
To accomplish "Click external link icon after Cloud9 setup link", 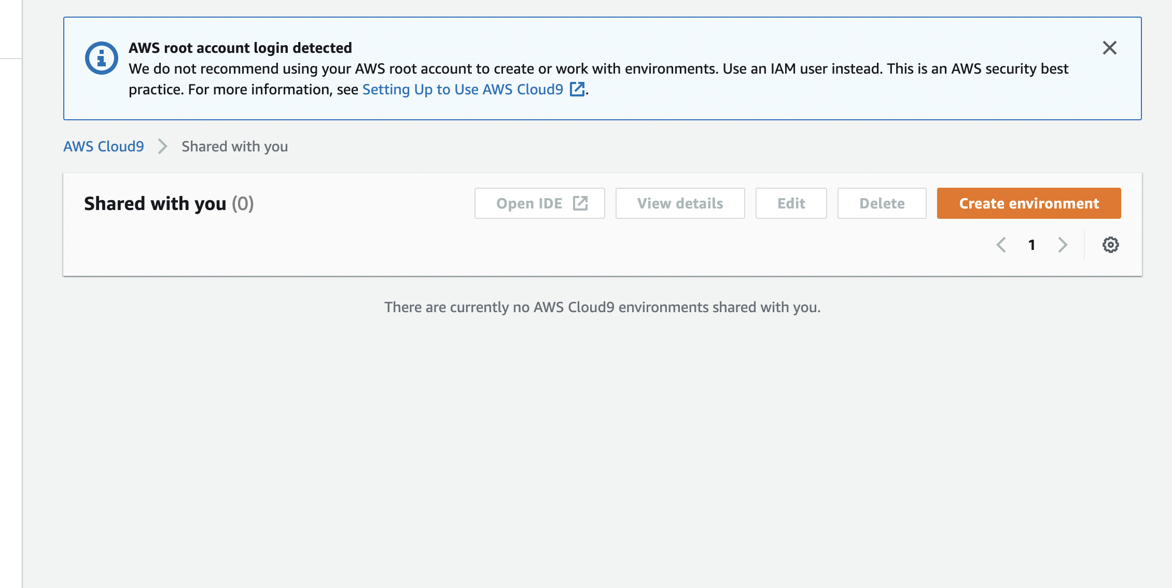I will tap(577, 89).
